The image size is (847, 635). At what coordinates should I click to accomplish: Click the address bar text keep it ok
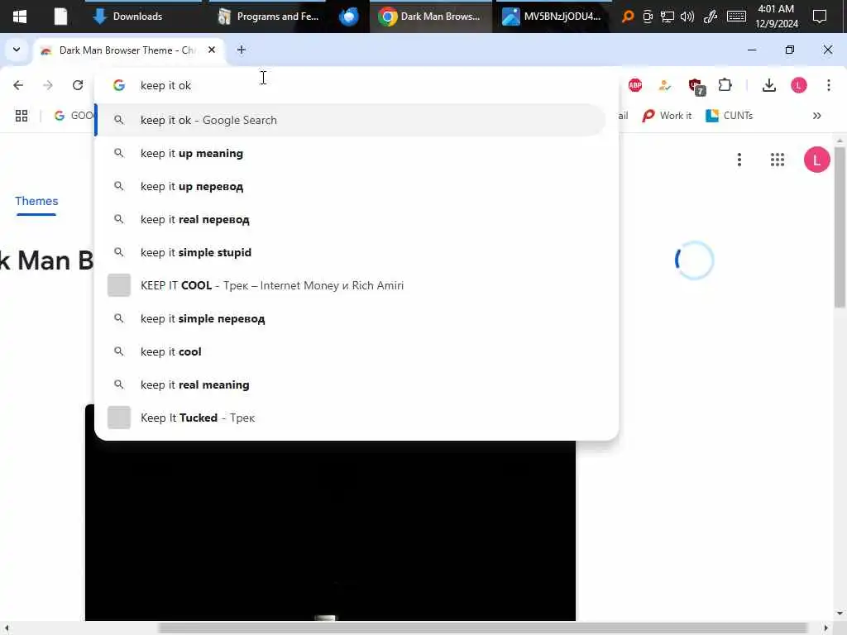(165, 85)
